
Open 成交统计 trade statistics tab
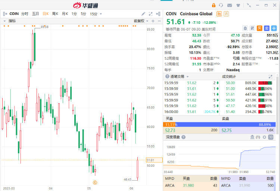coord(229,76)
